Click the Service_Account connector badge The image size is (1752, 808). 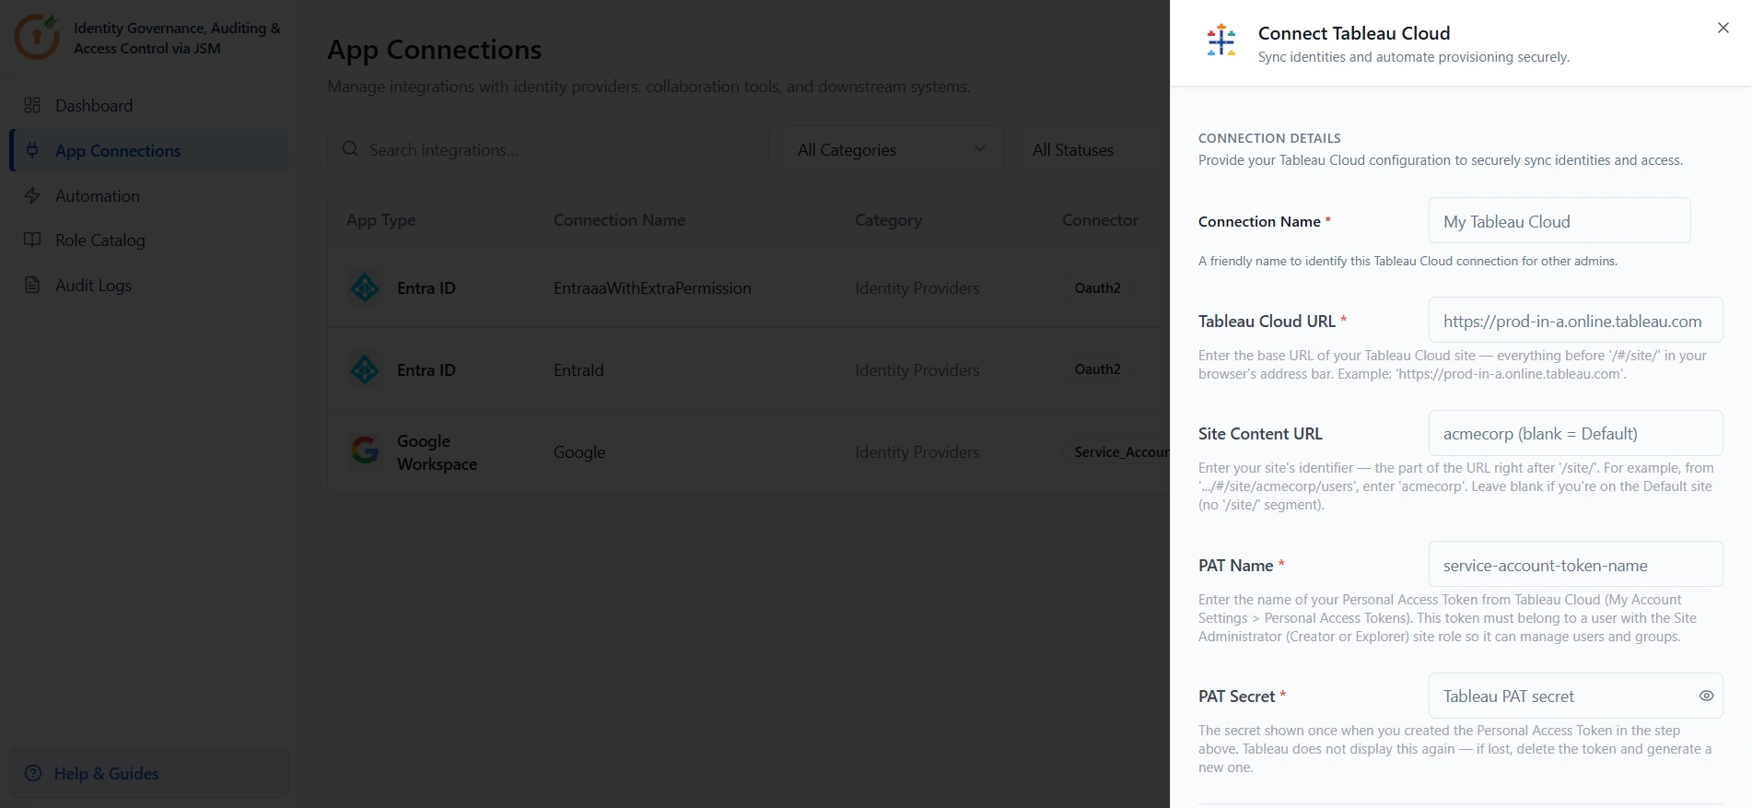(x=1117, y=451)
